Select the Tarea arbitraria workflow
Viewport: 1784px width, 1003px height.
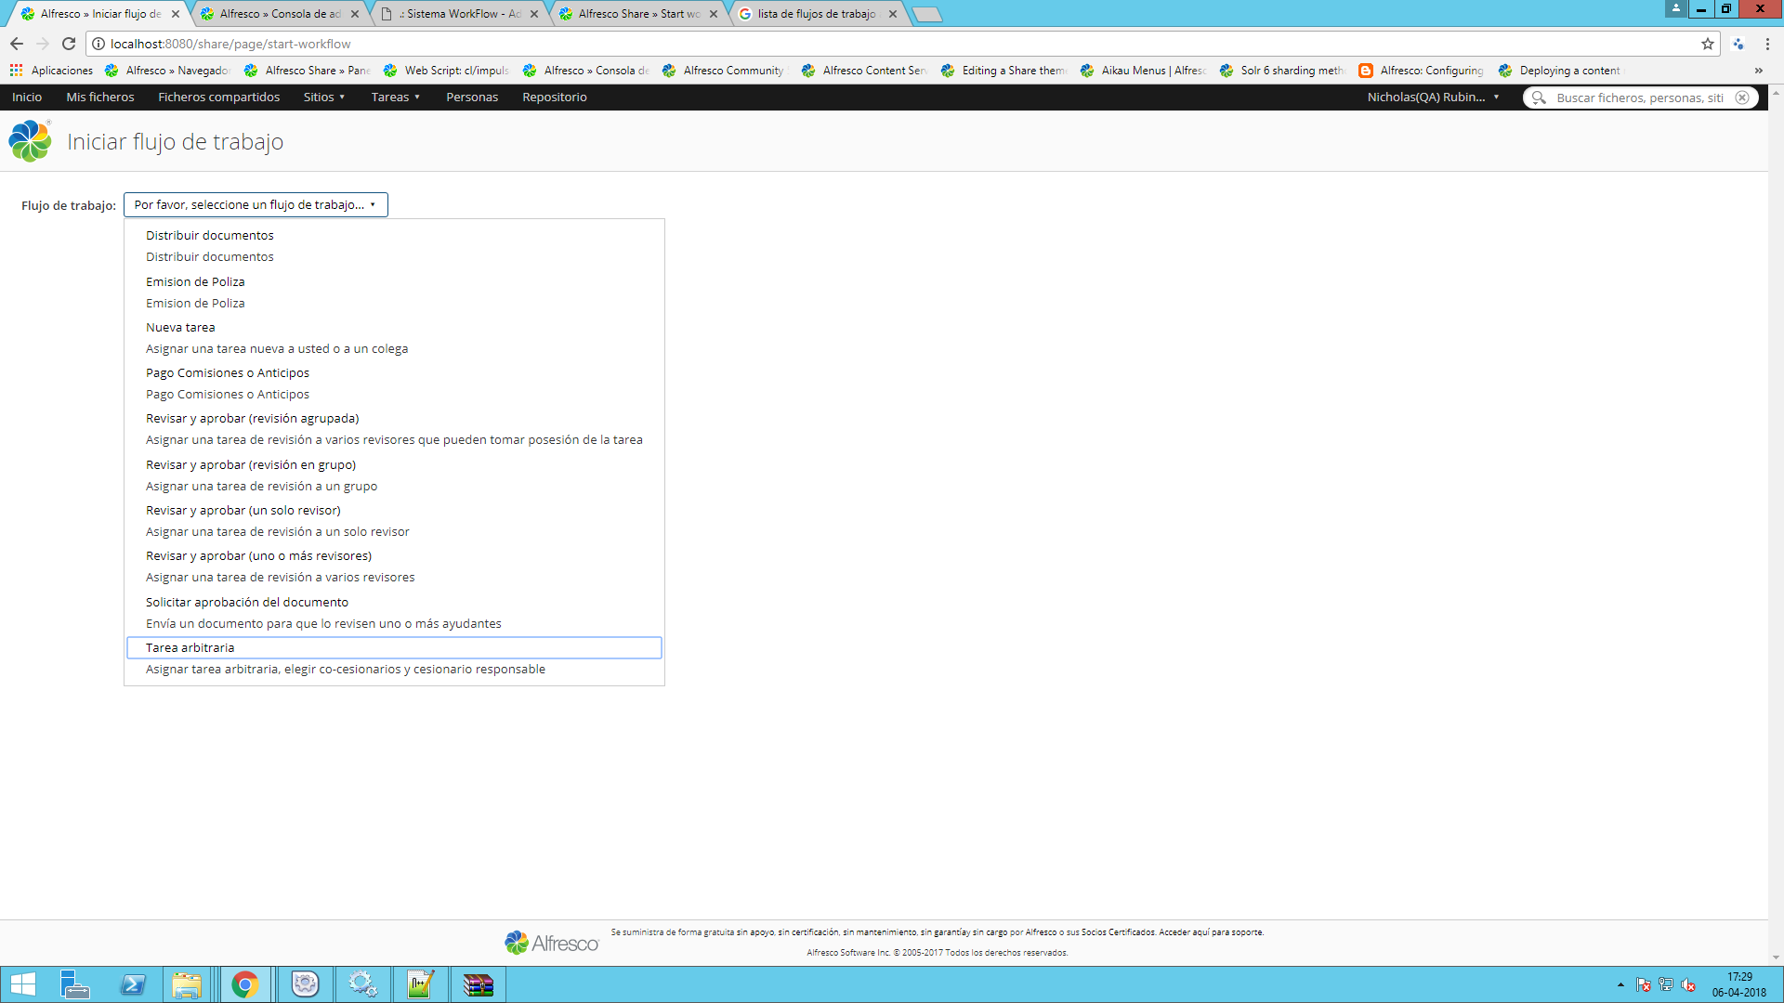click(394, 647)
